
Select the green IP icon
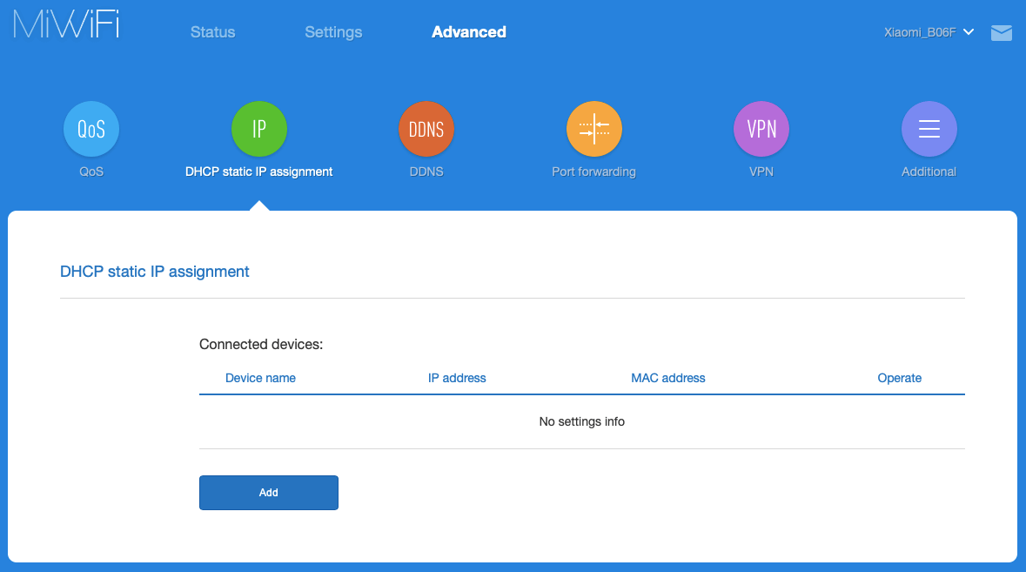point(259,129)
